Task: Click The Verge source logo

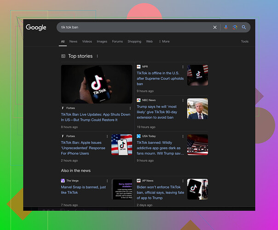Action: (63, 181)
